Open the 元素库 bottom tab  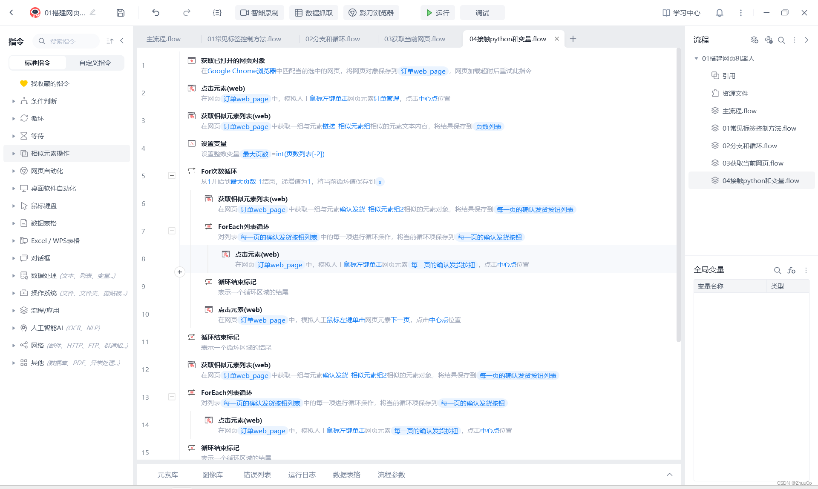click(x=167, y=475)
